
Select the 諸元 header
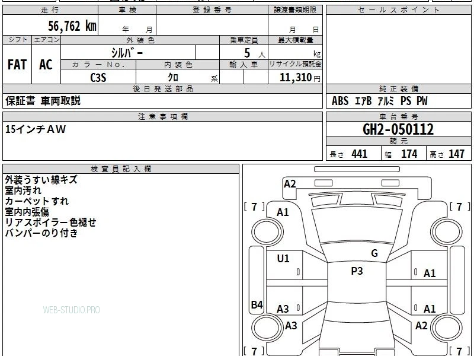[x=398, y=141]
